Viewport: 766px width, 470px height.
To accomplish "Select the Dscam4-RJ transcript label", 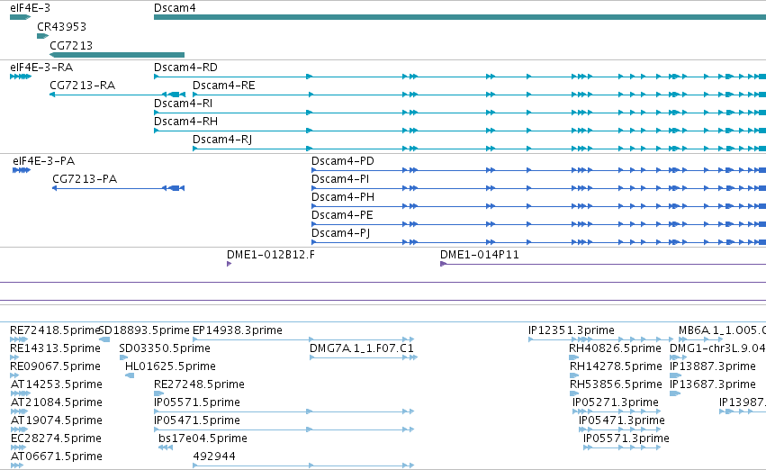I will [222, 140].
